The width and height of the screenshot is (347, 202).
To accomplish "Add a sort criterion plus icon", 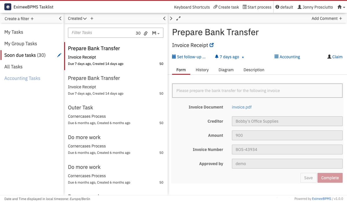I will pyautogui.click(x=92, y=18).
